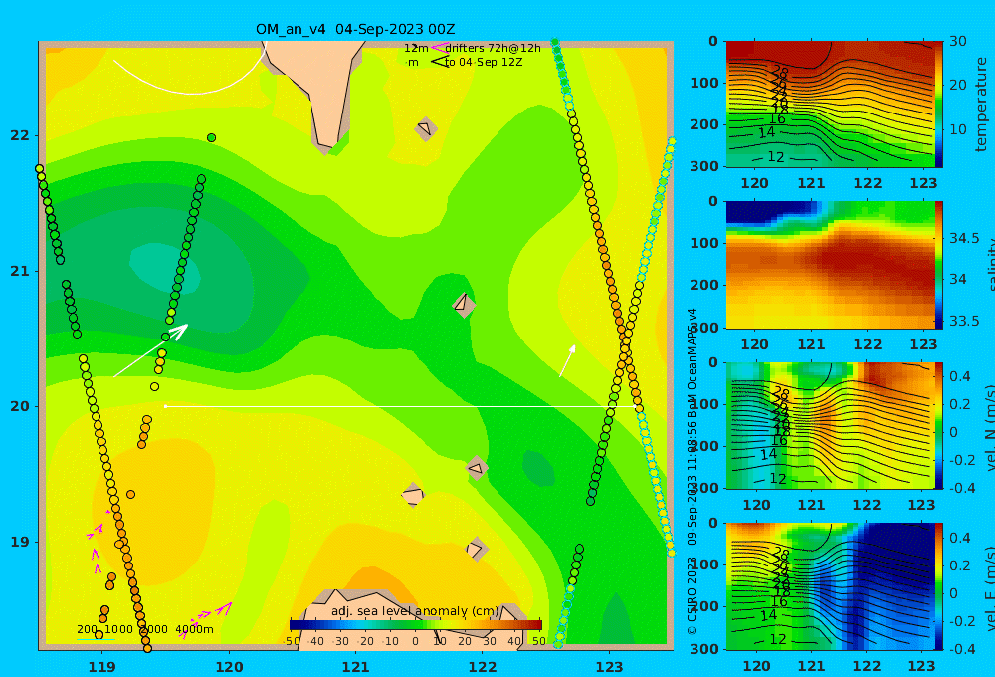
Task: Click the 'to 04 Sep 12Z' legend text
Action: pos(484,63)
